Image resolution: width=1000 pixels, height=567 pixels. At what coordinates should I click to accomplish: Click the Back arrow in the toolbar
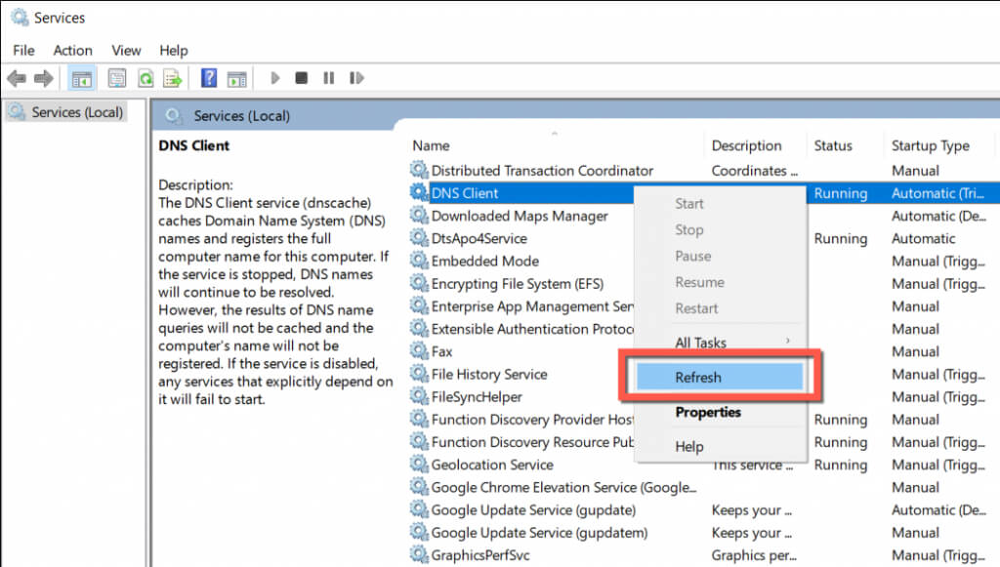click(16, 78)
